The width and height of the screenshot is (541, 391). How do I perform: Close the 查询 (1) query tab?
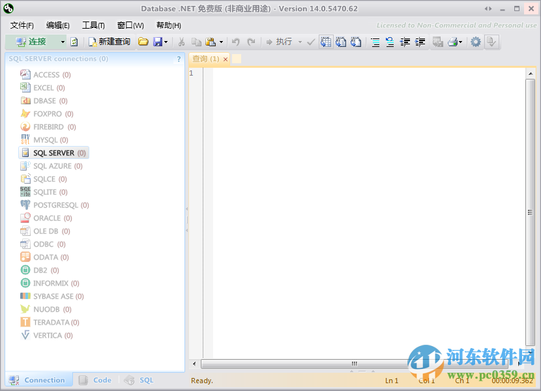tap(225, 58)
